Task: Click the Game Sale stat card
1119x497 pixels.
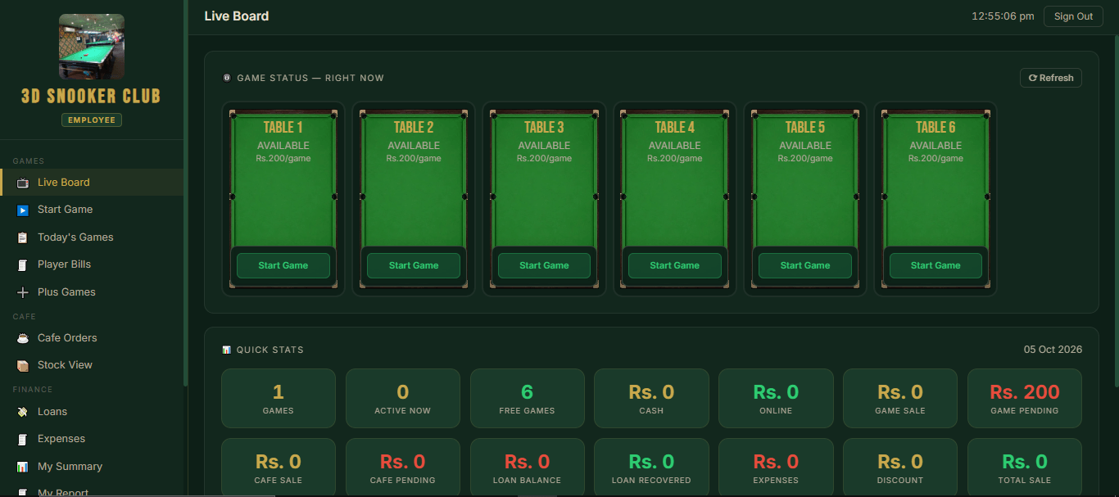Action: click(900, 399)
